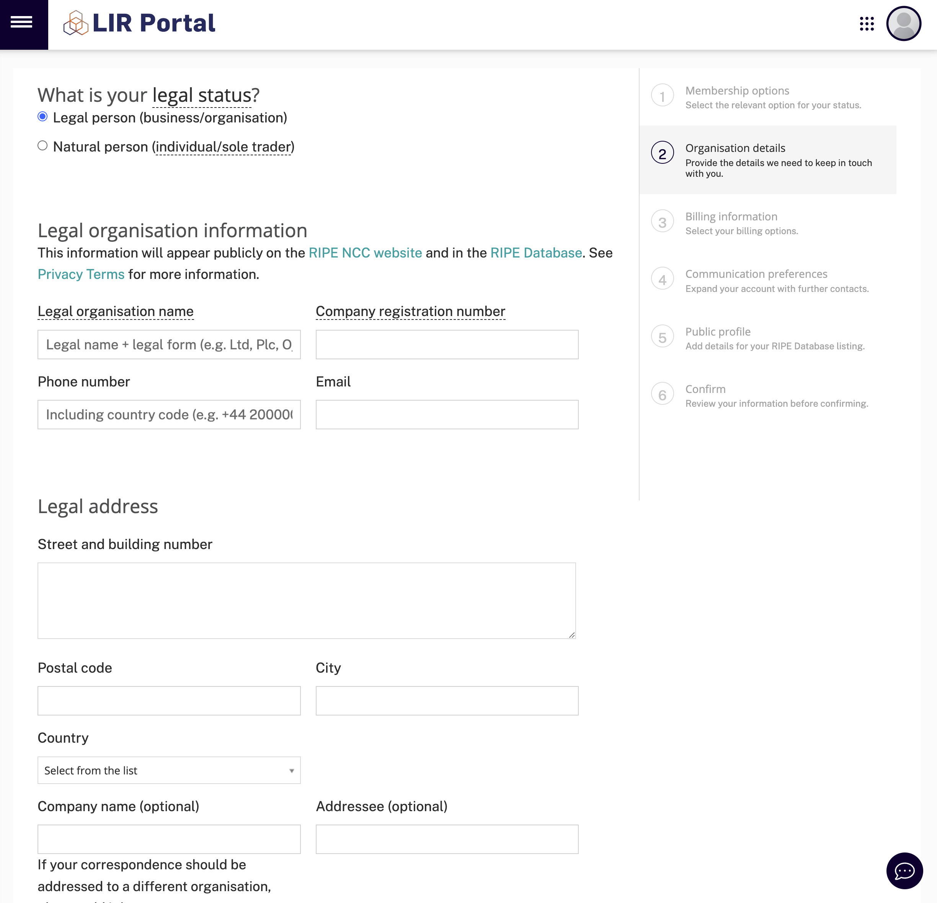Expand the Company registration number tooltip

point(410,311)
